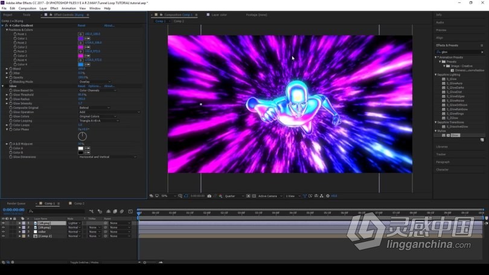Expand the Sapphire Lighting presets folder
This screenshot has width=489, height=275.
436,75
